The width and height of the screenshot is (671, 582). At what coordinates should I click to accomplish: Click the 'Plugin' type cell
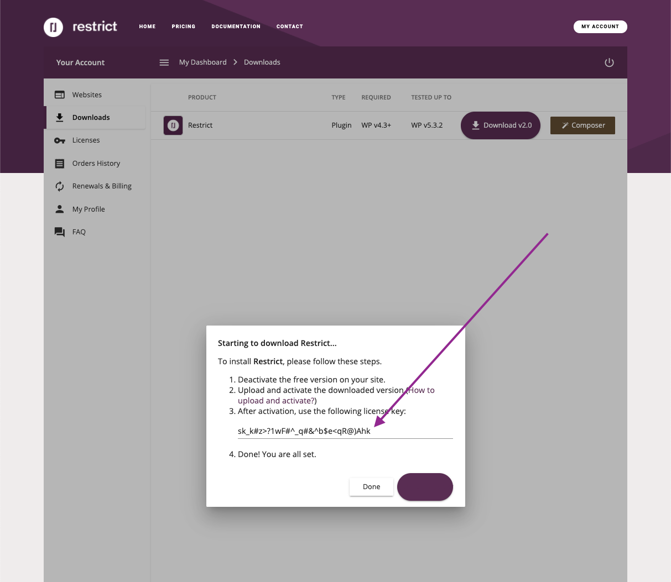pos(341,125)
